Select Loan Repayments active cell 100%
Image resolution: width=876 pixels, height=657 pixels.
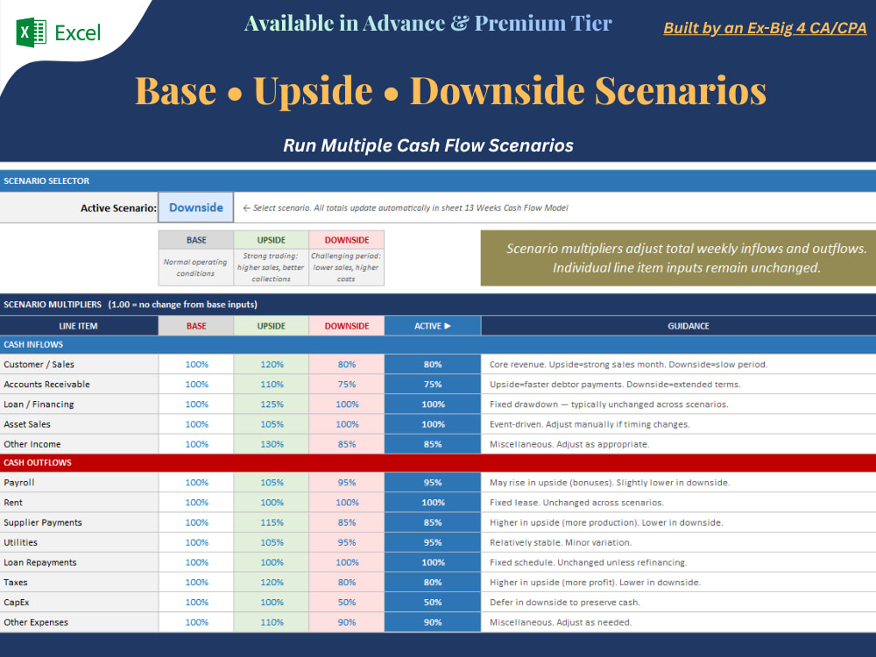tap(433, 562)
